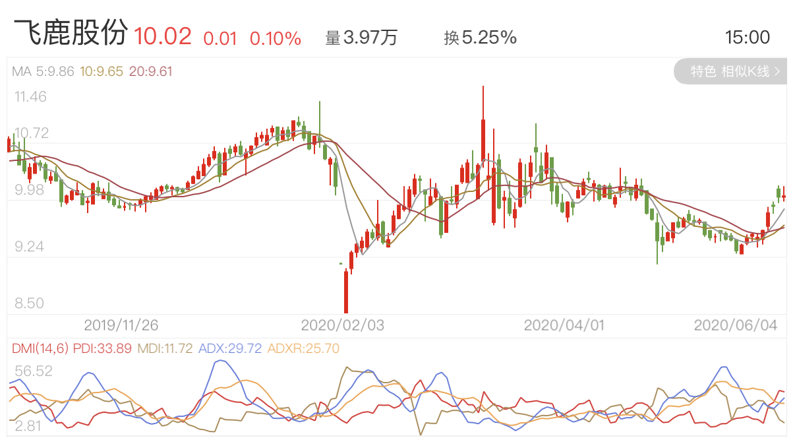
Task: Click the 0.10% percentage change value
Action: point(275,39)
